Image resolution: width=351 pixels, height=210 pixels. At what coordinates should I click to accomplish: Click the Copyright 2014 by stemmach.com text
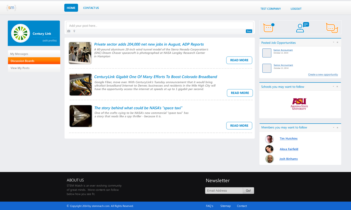(100, 206)
